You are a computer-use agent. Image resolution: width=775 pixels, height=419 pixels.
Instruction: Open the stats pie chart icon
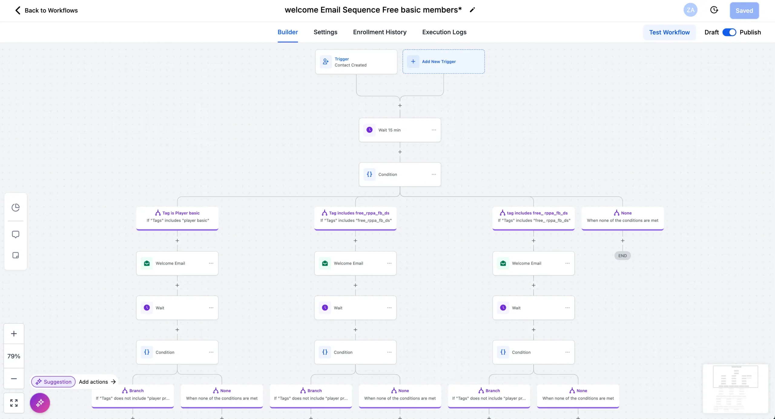(15, 208)
